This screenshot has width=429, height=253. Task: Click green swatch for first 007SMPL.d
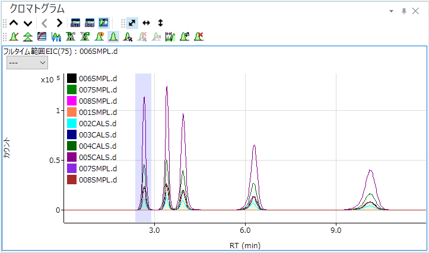72,89
